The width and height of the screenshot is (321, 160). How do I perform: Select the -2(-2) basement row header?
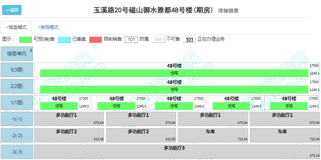pos(17,135)
